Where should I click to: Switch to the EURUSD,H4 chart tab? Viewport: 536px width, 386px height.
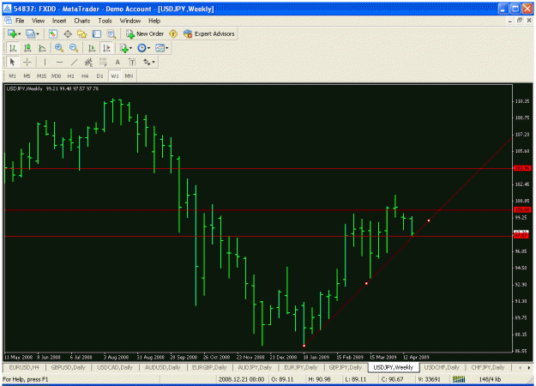click(x=24, y=367)
